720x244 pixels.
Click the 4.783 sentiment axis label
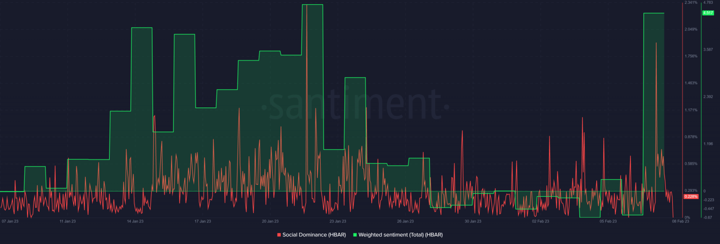707,3
